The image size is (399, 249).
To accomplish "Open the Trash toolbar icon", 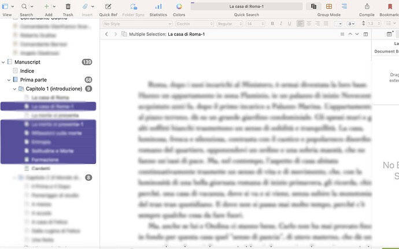I will 68,6.
